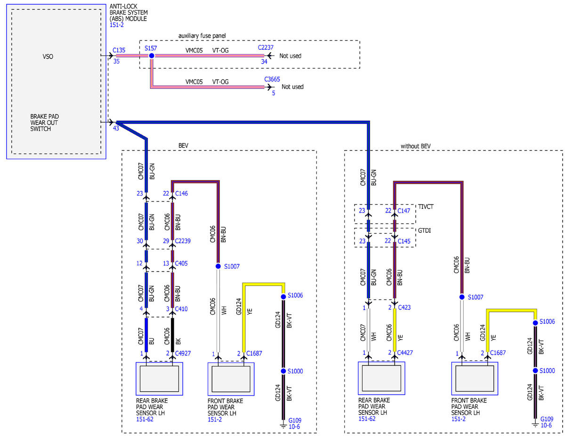Open connector reference C3665
This screenshot has height=436, width=565.
pos(272,79)
